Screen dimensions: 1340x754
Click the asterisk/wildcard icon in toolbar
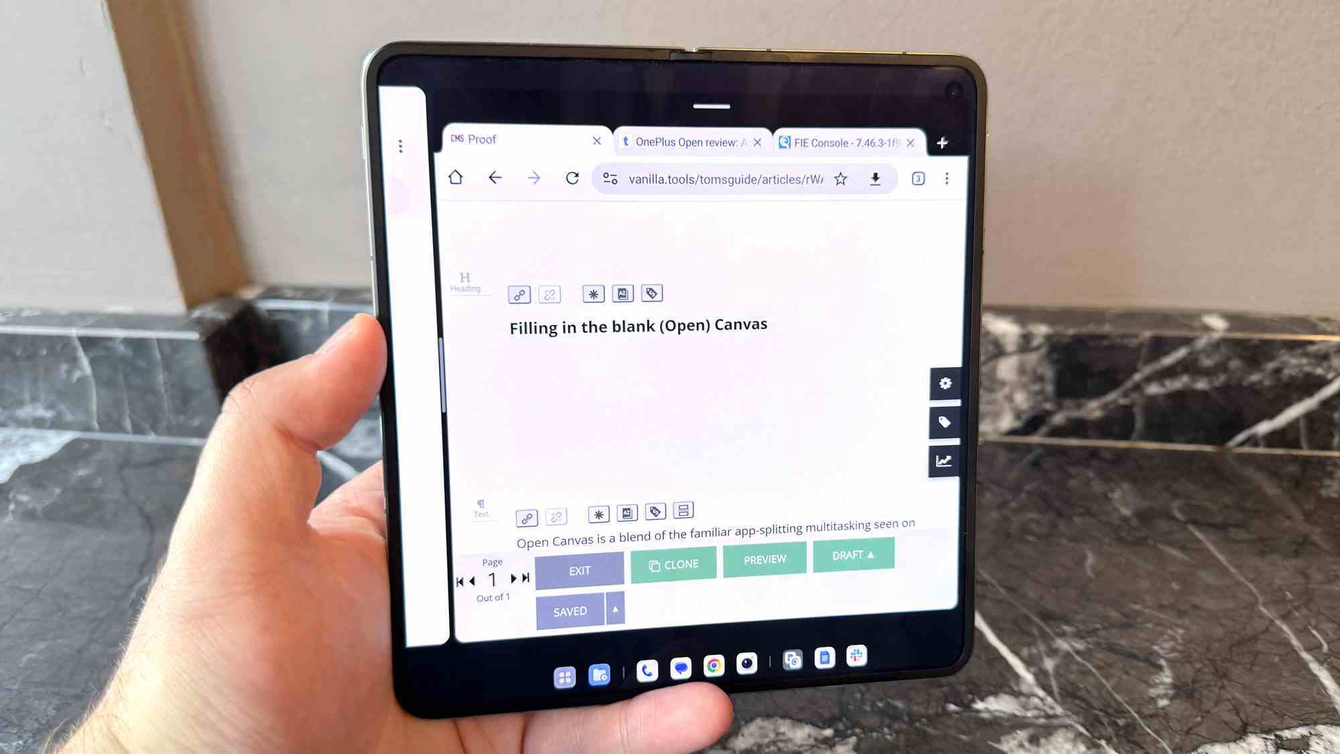(x=594, y=294)
